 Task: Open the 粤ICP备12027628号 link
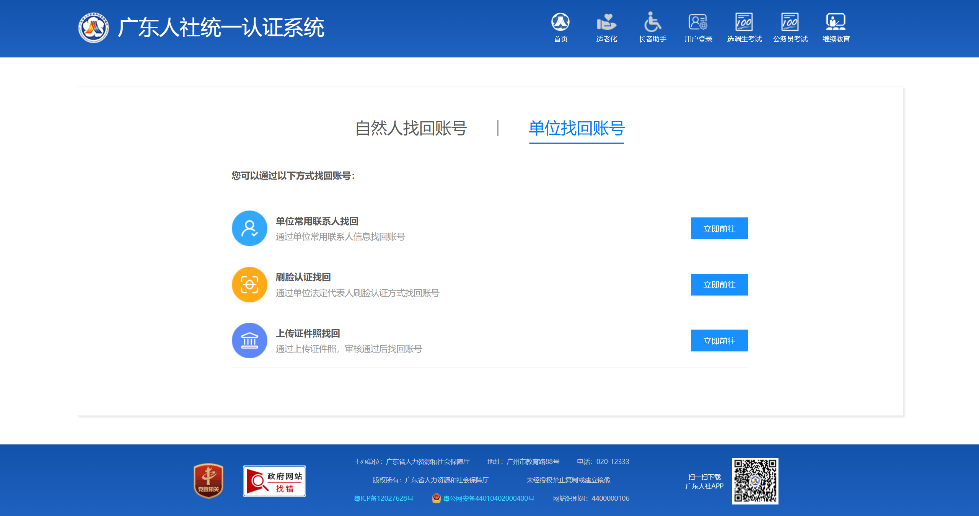coord(384,498)
